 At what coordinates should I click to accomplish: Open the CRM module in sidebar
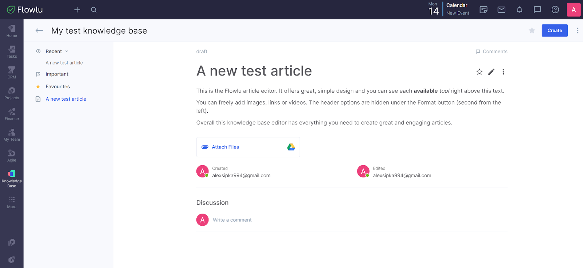[x=12, y=73]
